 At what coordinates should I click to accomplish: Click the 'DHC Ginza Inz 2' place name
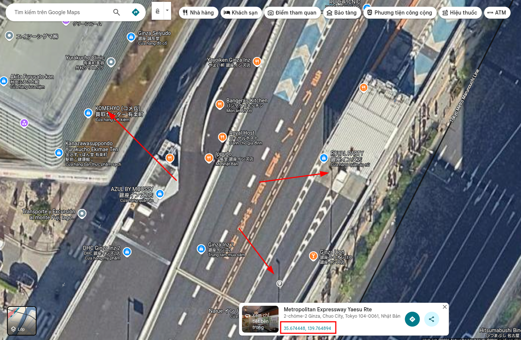tap(101, 248)
